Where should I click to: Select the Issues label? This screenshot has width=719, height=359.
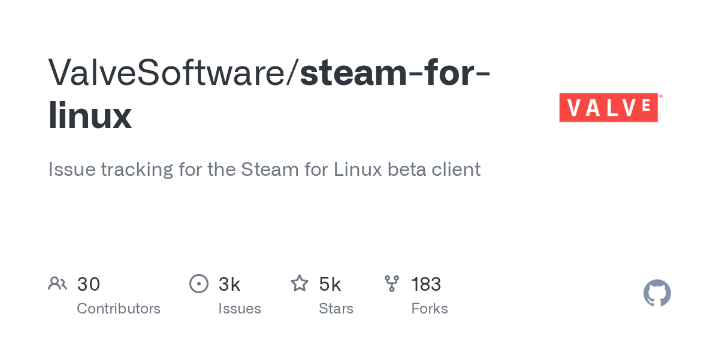[240, 309]
